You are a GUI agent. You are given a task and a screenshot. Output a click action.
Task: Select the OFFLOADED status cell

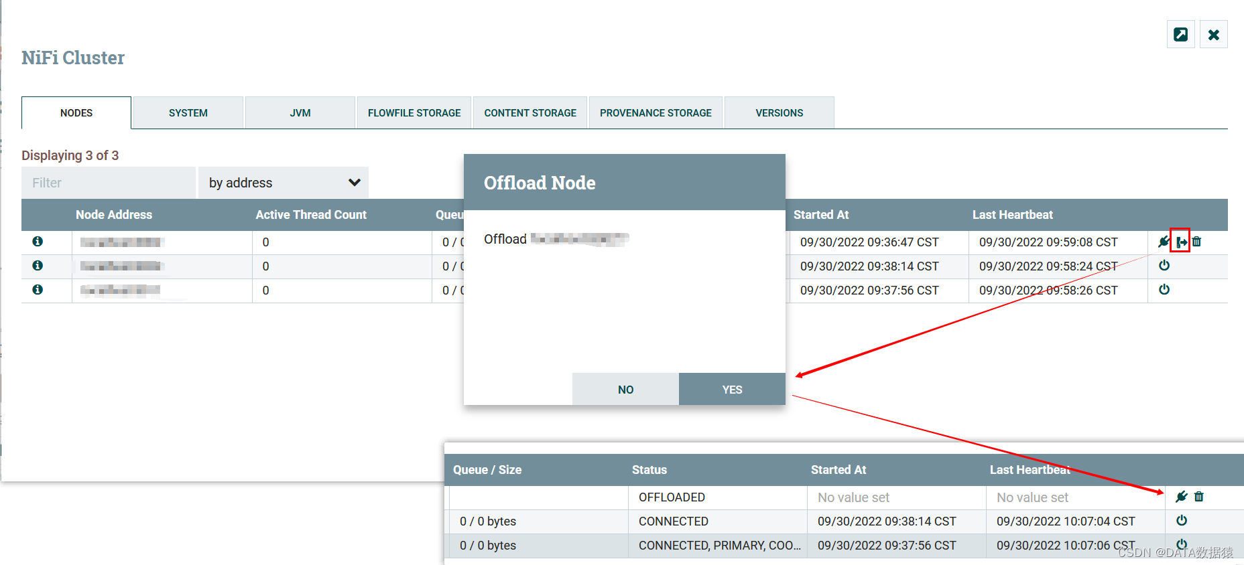coord(718,497)
